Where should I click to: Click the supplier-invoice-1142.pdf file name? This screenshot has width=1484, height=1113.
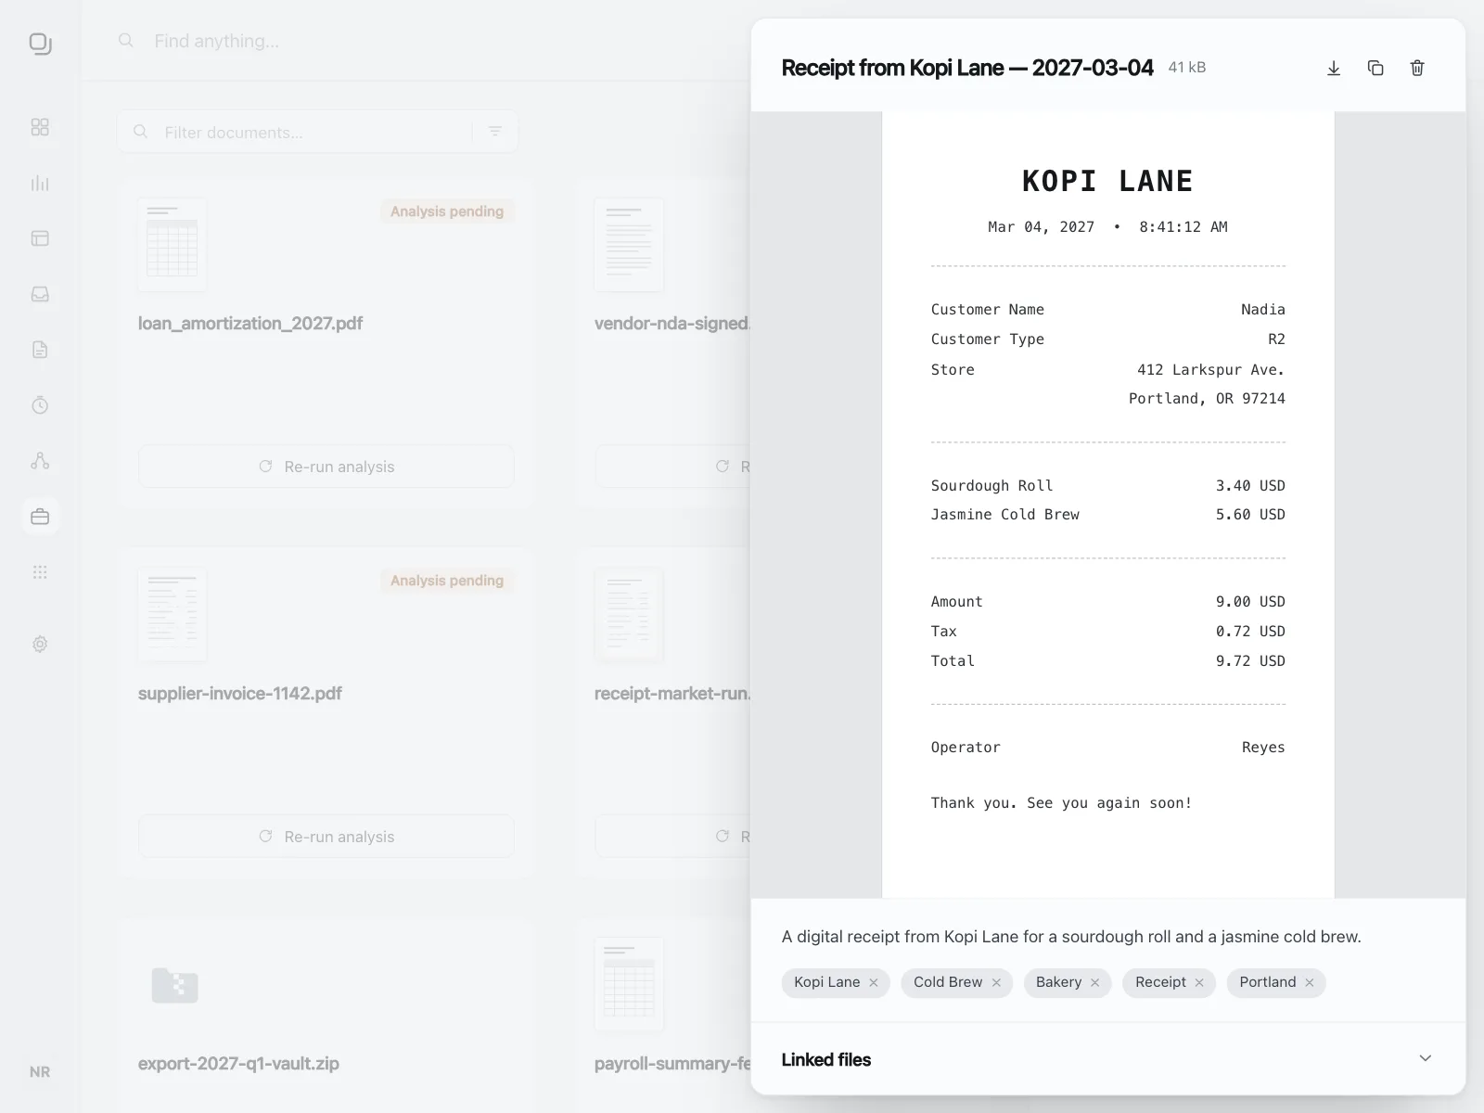(240, 694)
